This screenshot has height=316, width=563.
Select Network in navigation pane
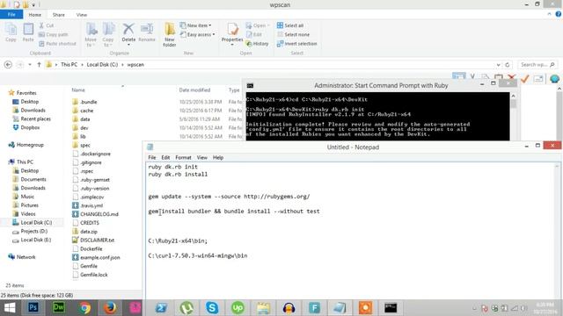click(22, 257)
